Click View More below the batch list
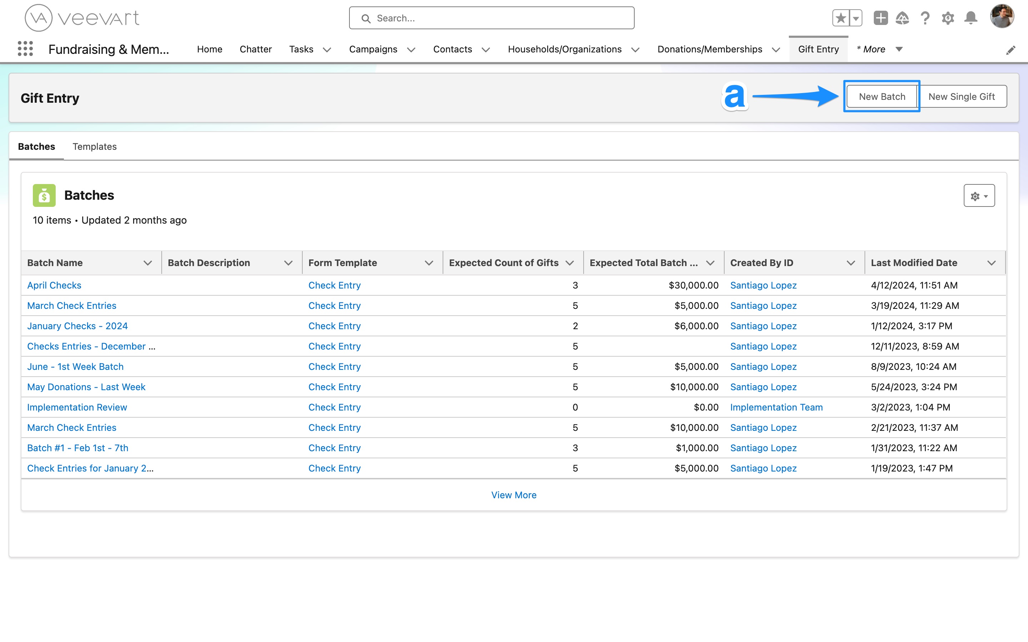1028x642 pixels. pos(513,495)
